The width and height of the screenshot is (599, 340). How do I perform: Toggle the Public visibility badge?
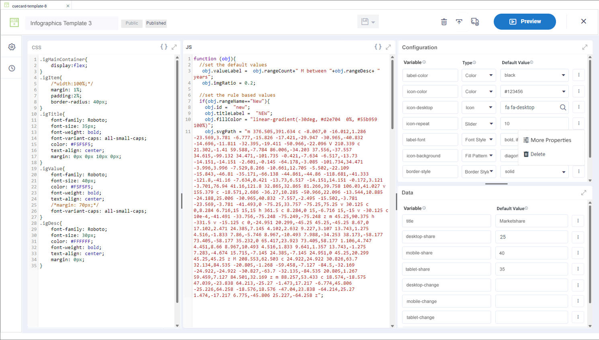pyautogui.click(x=132, y=23)
